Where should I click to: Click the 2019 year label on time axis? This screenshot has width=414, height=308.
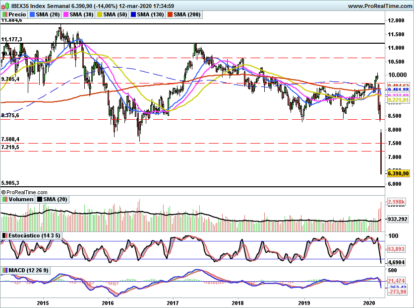(x=304, y=302)
